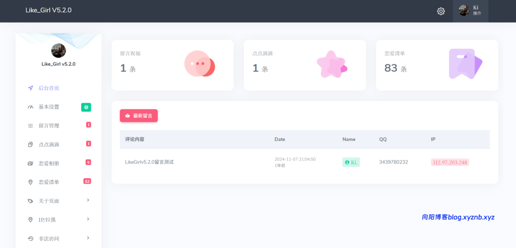Image resolution: width=516 pixels, height=248 pixels.
Task: Click the Ki user avatar in header
Action: pos(464,11)
